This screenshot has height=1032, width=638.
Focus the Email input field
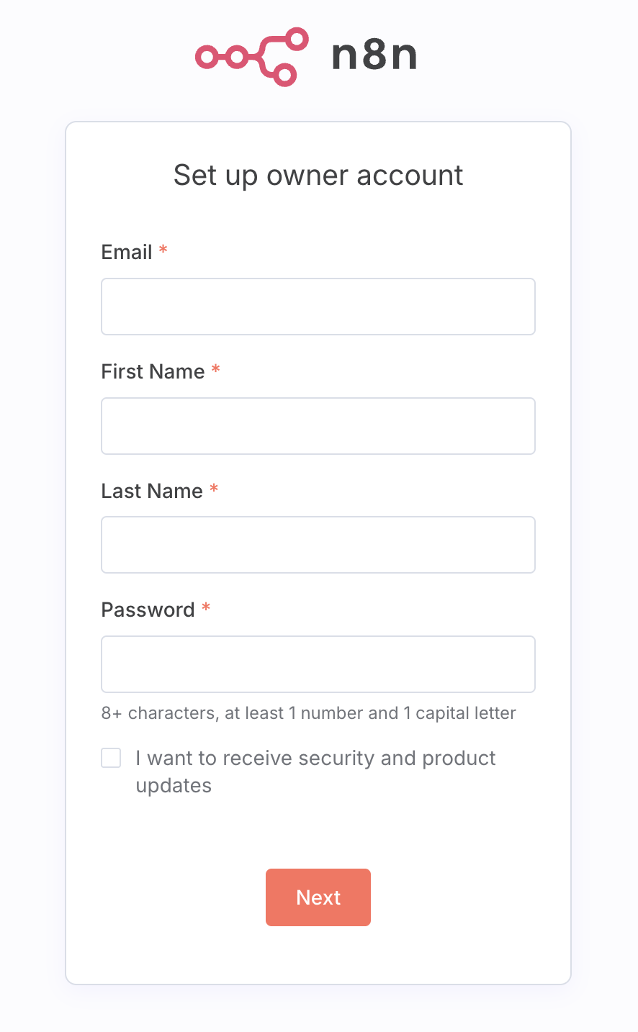click(318, 307)
